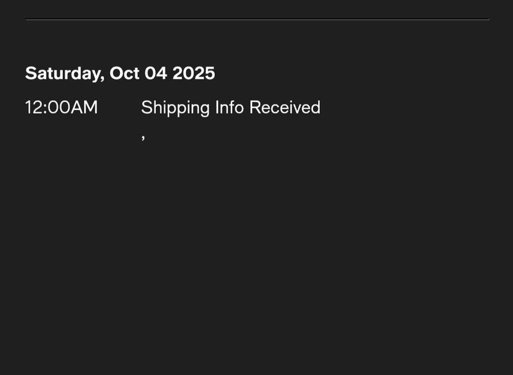Click the AM suffix of the timestamp
The image size is (513, 375).
click(x=85, y=108)
